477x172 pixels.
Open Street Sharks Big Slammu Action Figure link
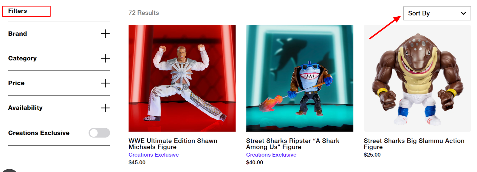coord(414,144)
